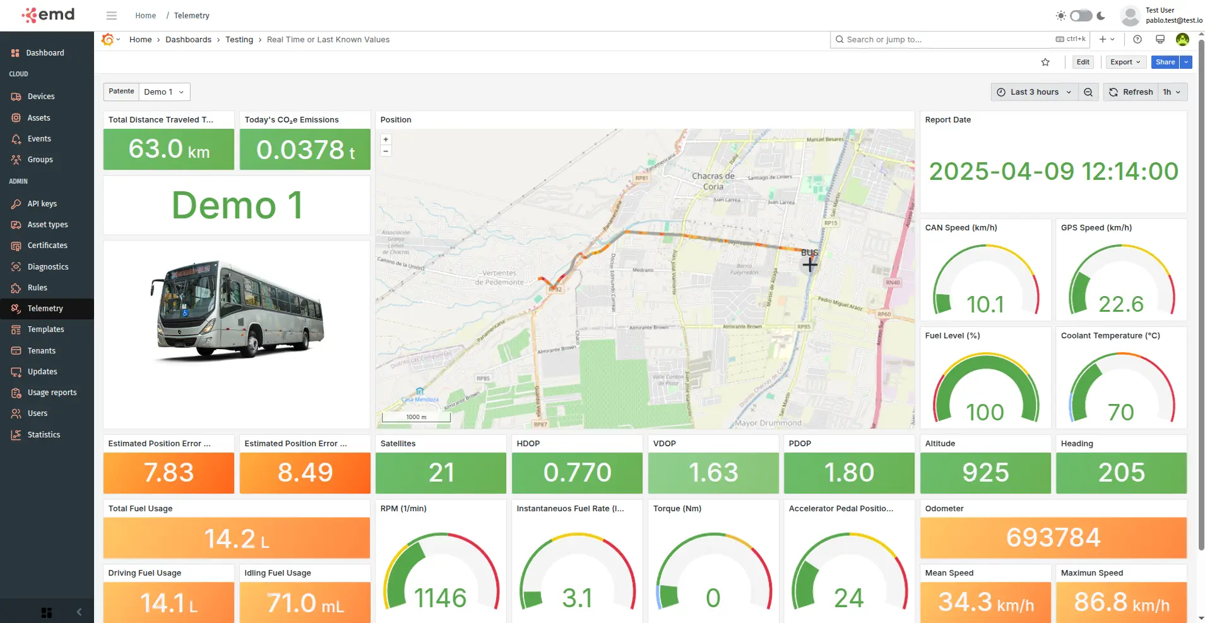1205x623 pixels.
Task: Click the news monitor icon
Action: point(1160,39)
